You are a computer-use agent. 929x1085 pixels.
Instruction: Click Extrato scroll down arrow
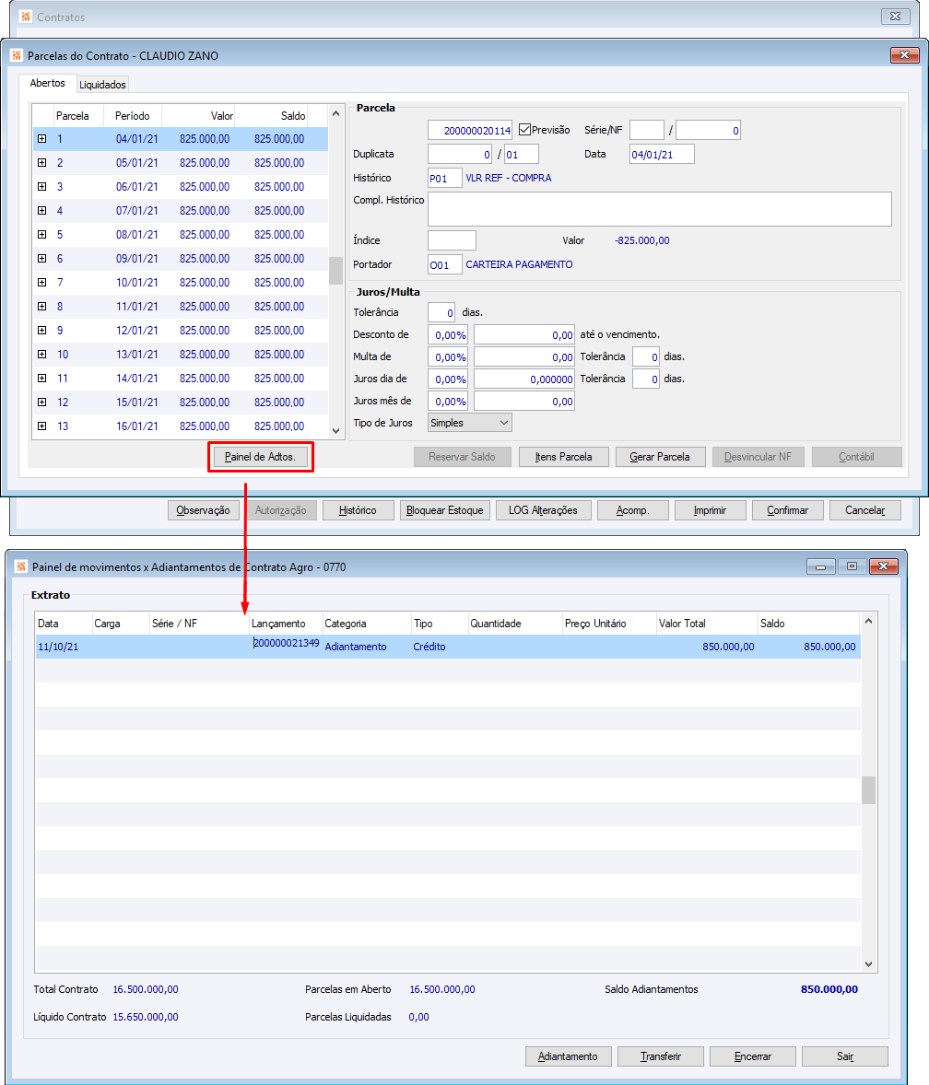pyautogui.click(x=868, y=964)
